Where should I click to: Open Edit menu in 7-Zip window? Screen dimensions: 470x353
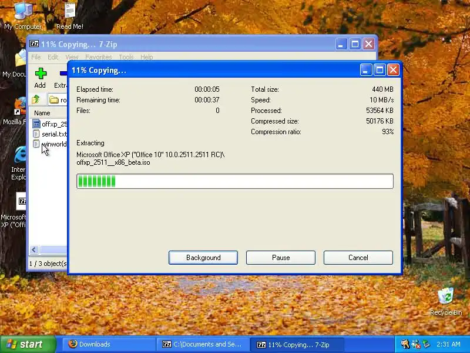coord(53,57)
